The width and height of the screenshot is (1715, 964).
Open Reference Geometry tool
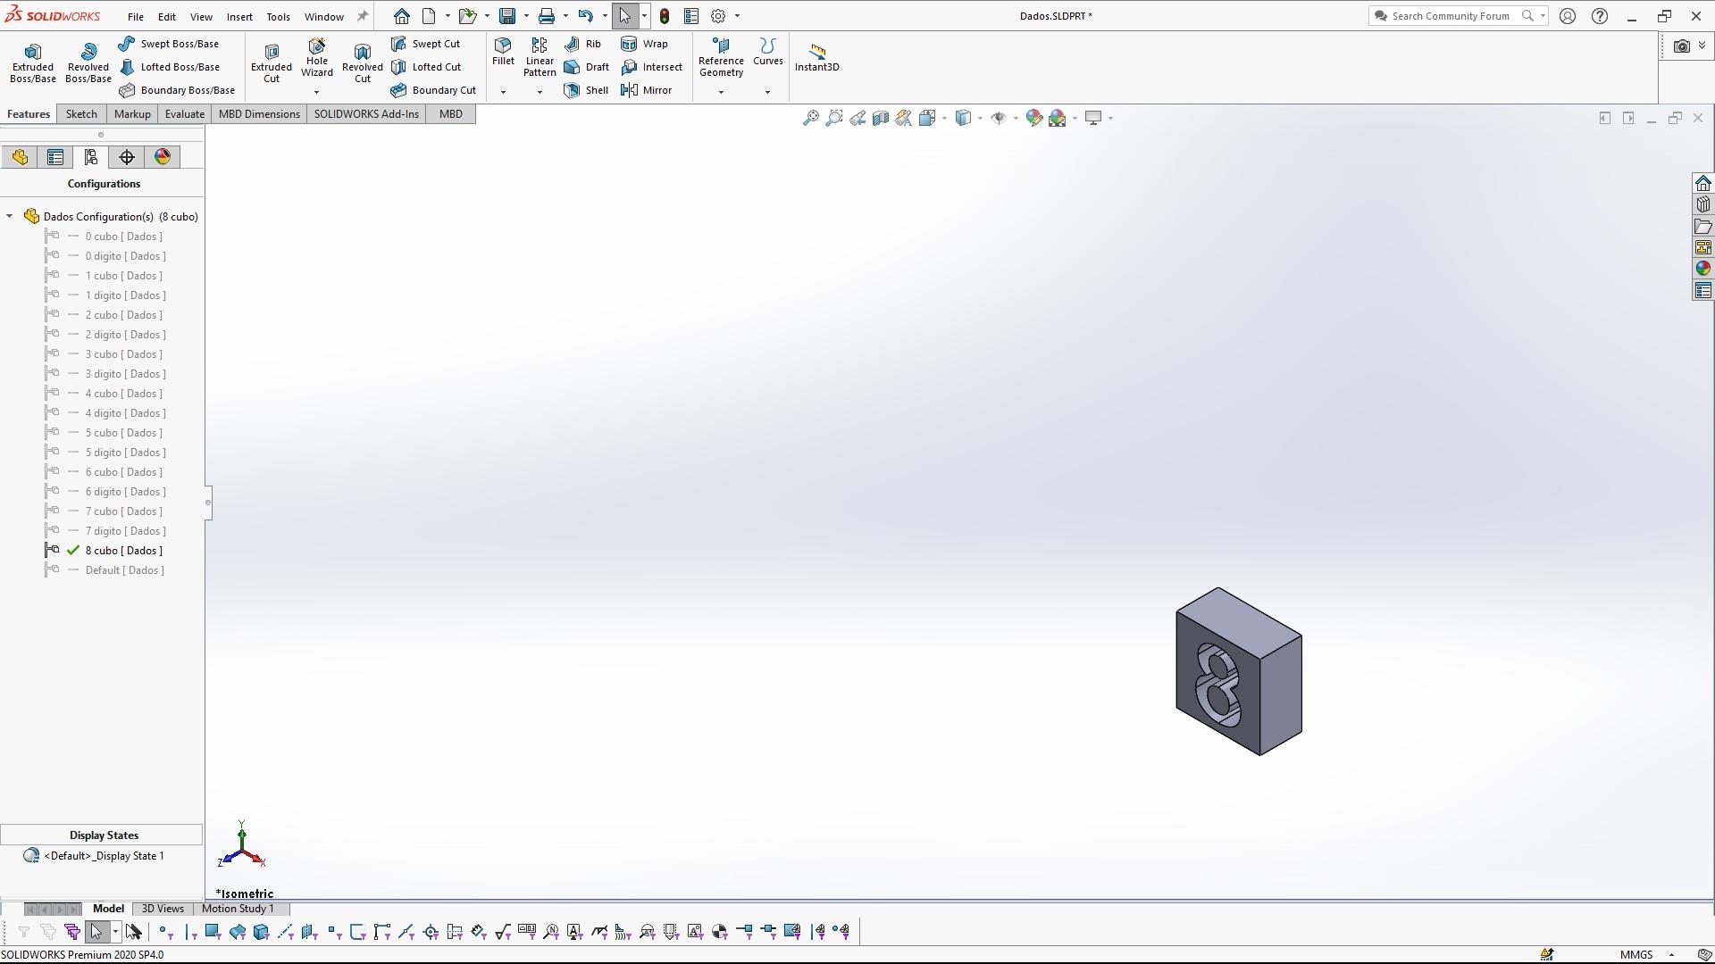(x=721, y=57)
